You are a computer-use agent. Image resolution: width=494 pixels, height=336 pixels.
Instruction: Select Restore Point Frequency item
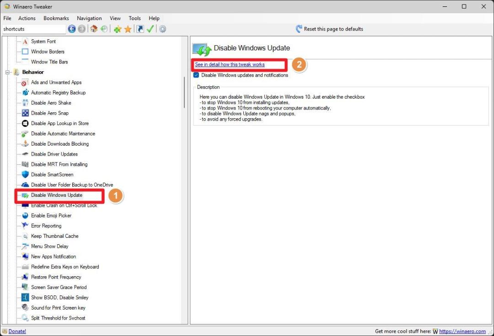[x=56, y=277]
